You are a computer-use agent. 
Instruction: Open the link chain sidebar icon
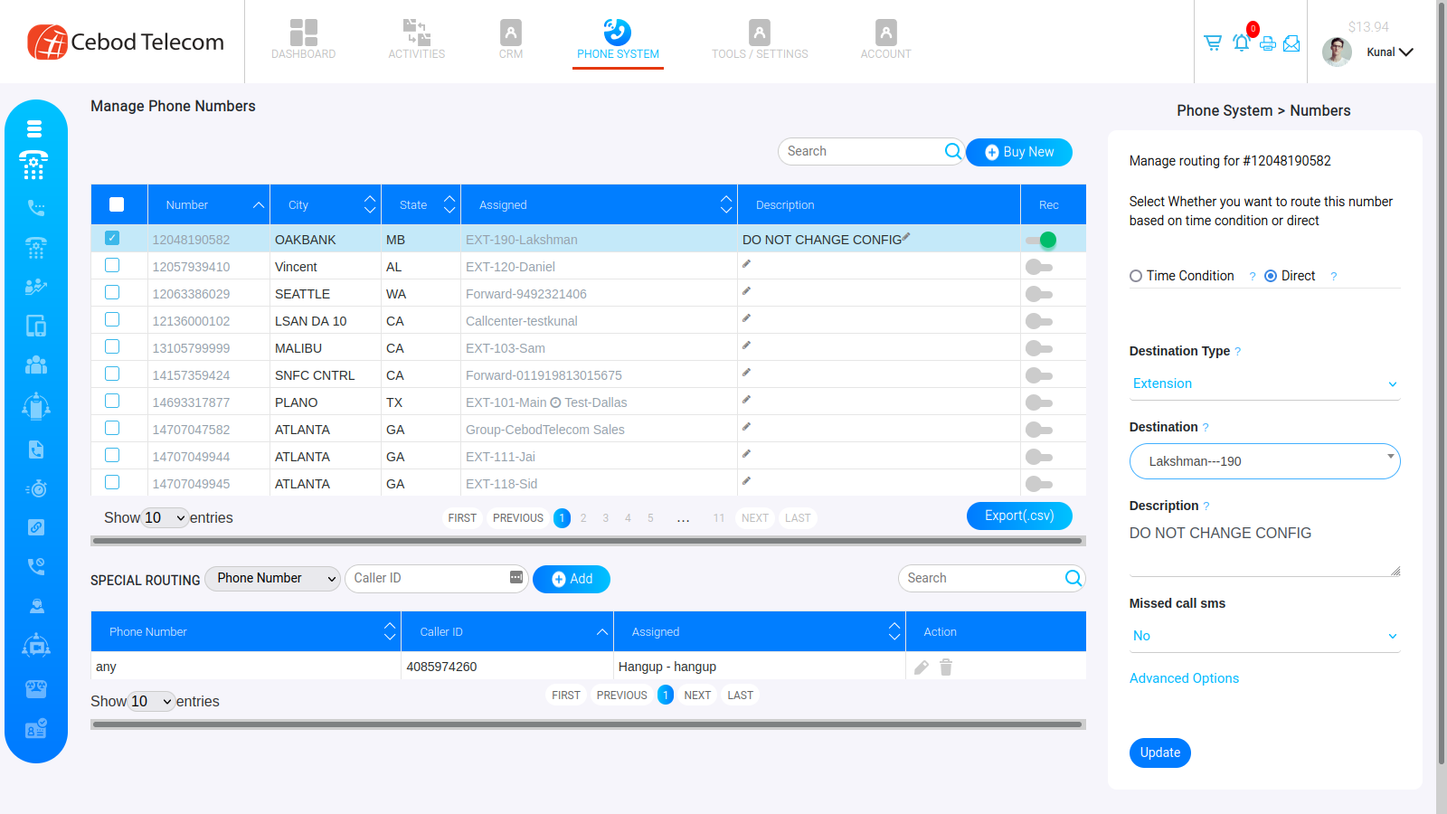[x=35, y=527]
